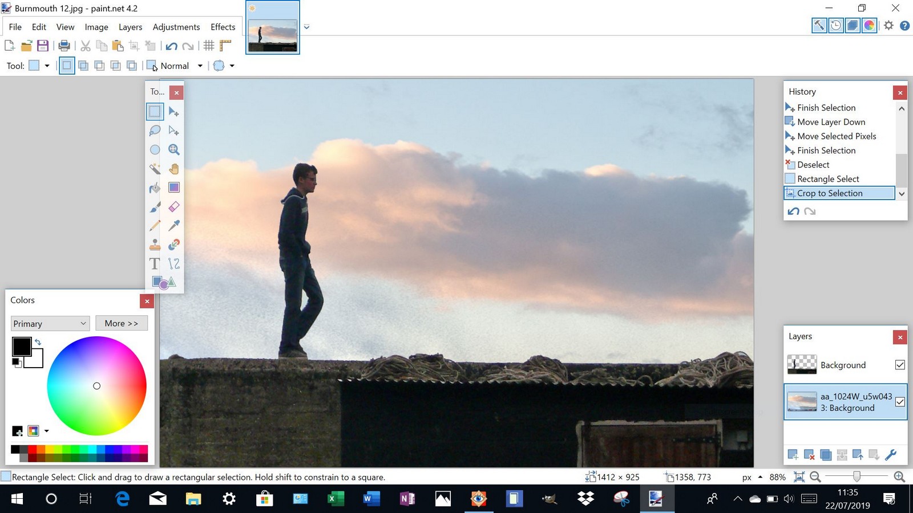Expand the Normal selection mode dropdown
The height and width of the screenshot is (513, 913).
pos(200,66)
